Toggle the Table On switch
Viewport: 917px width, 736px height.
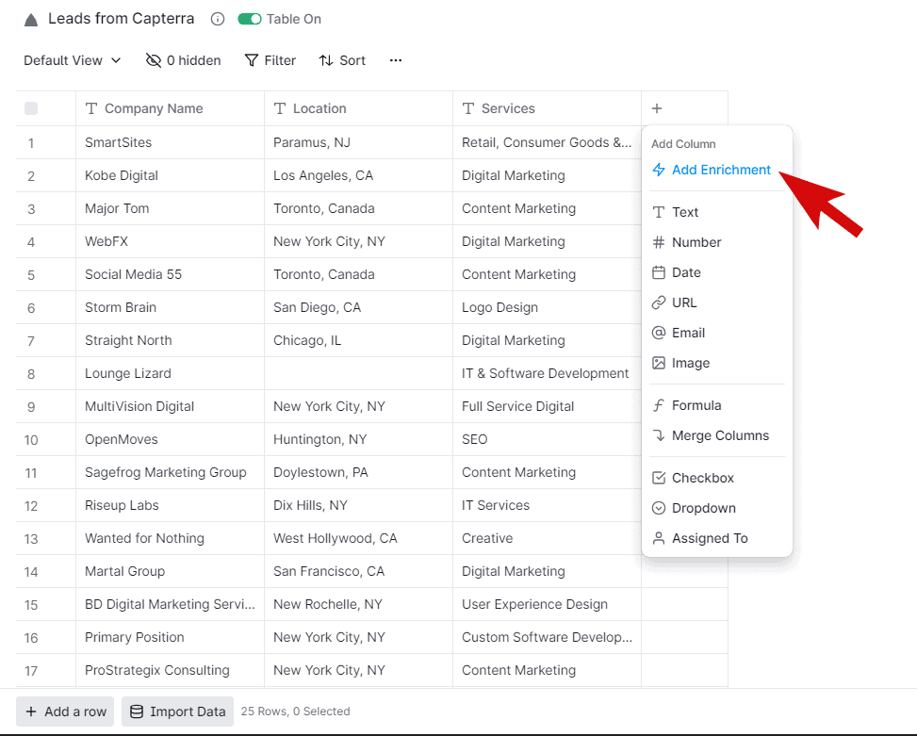249,19
